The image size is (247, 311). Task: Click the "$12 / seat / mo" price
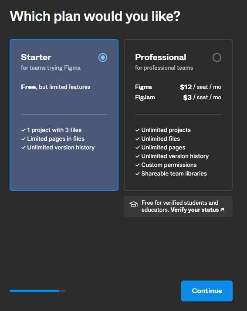(200, 87)
